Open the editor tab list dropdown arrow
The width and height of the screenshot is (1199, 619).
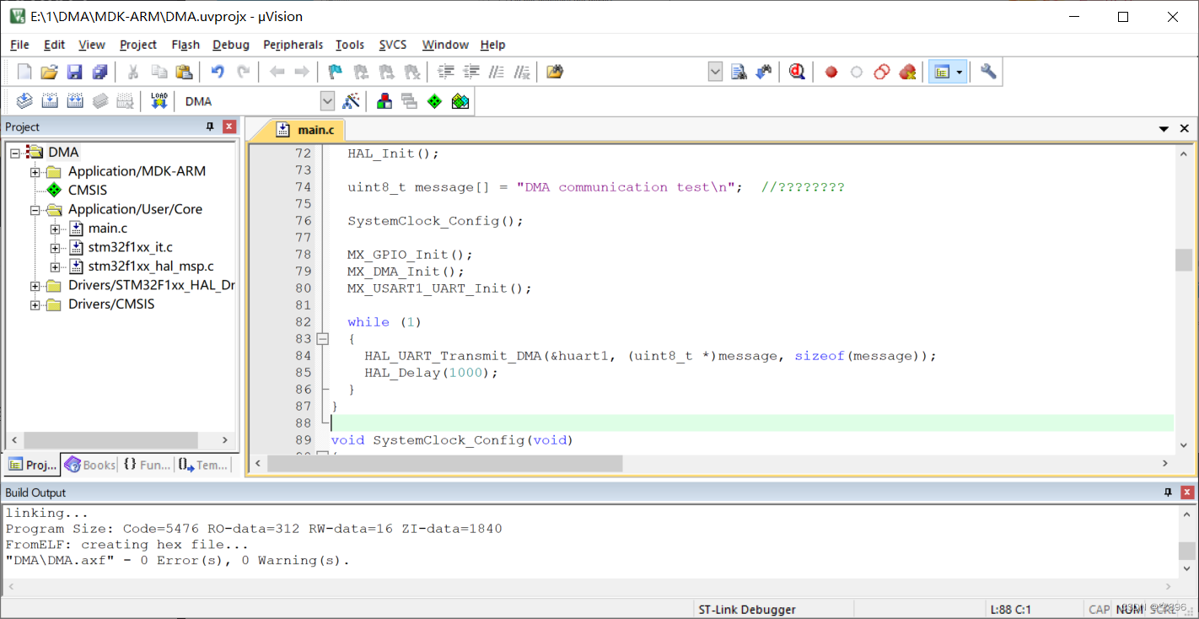point(1164,129)
